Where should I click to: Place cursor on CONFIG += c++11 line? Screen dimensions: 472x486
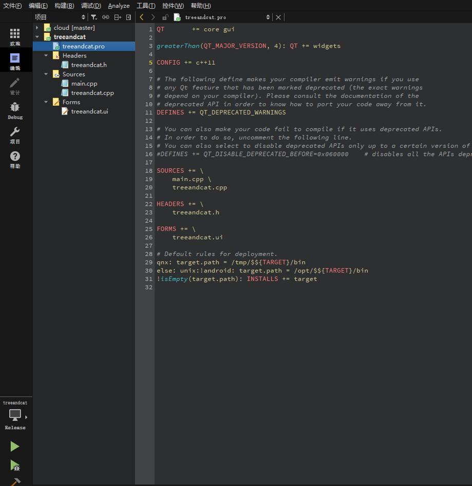pyautogui.click(x=186, y=63)
